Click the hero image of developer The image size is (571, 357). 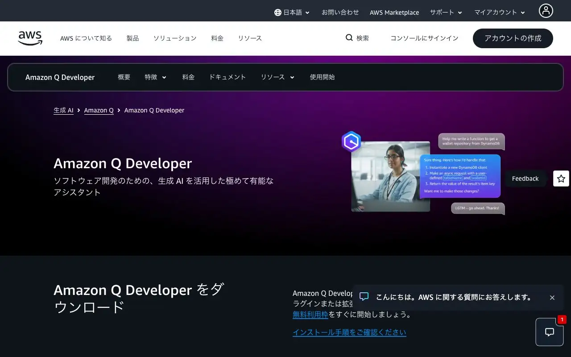tap(391, 176)
